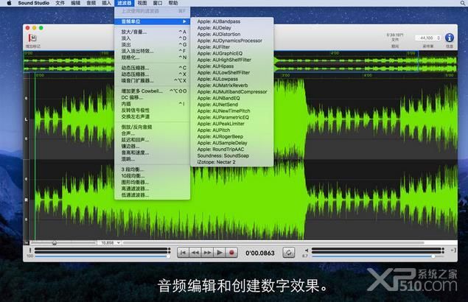Click the input level slider below left meter
The width and height of the screenshot is (468, 302).
pyautogui.click(x=102, y=256)
